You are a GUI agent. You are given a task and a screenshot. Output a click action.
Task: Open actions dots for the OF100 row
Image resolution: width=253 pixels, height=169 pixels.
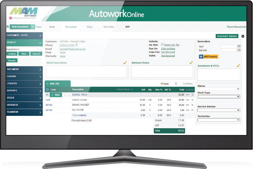coord(188,110)
